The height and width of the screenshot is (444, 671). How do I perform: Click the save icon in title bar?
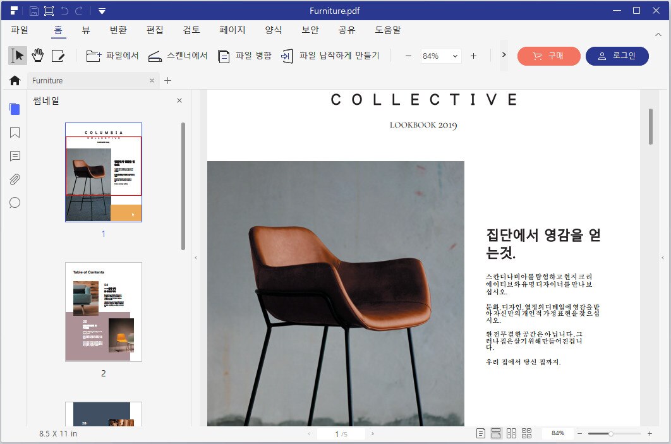click(x=34, y=11)
